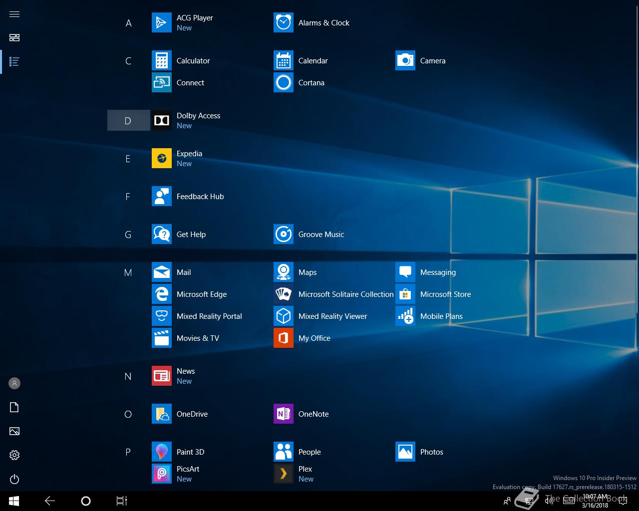This screenshot has height=511, width=639.
Task: Open the Pictures folder shortcut
Action: coord(14,431)
